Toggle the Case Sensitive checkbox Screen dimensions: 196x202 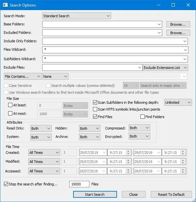pyautogui.click(x=6, y=86)
